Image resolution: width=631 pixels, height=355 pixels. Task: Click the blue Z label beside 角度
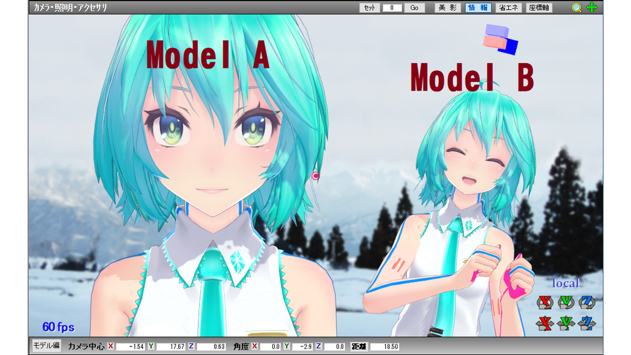[x=318, y=346]
